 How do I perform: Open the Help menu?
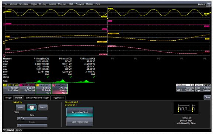pos(98,4)
